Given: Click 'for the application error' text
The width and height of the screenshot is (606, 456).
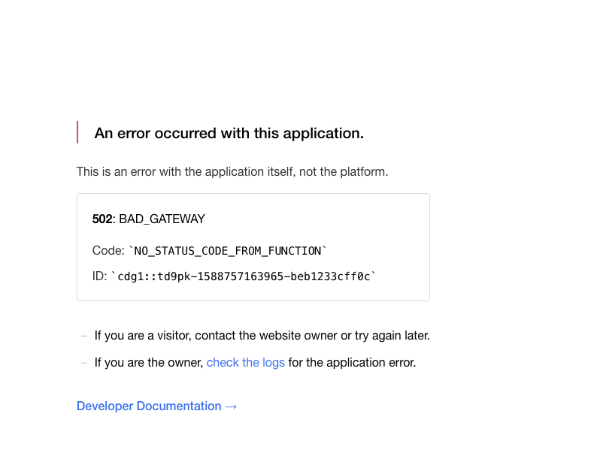Looking at the screenshot, I should (x=352, y=363).
